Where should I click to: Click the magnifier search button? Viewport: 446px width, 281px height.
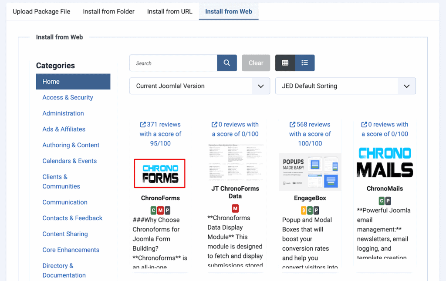click(x=226, y=63)
